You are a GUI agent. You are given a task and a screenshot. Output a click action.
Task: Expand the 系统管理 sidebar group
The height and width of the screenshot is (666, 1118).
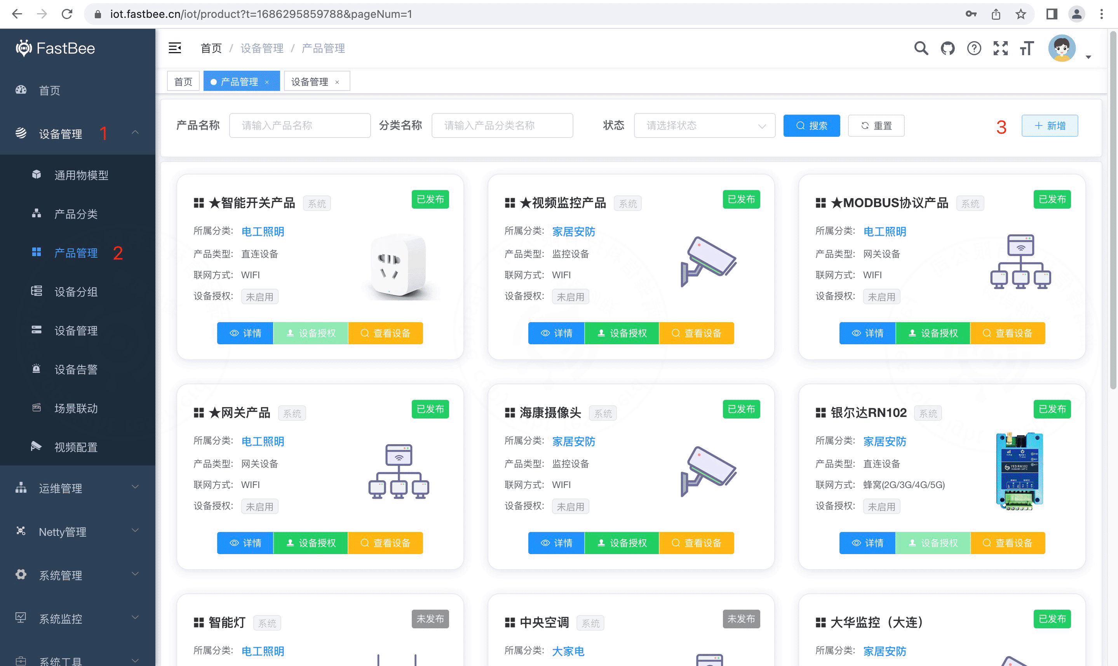click(78, 575)
